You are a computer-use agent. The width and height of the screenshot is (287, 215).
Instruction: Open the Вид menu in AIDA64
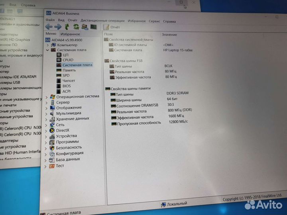(x=61, y=20)
